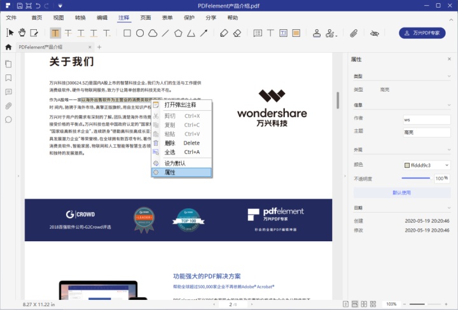Click the 默认使用 button
The image size is (458, 310).
coord(401,192)
